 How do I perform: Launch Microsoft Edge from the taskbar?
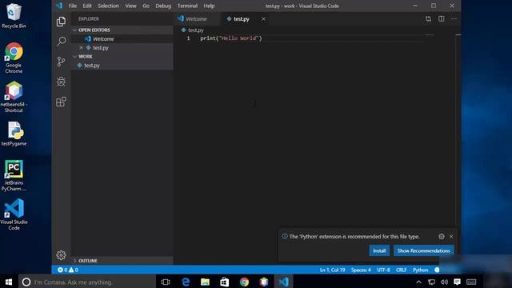point(186,282)
